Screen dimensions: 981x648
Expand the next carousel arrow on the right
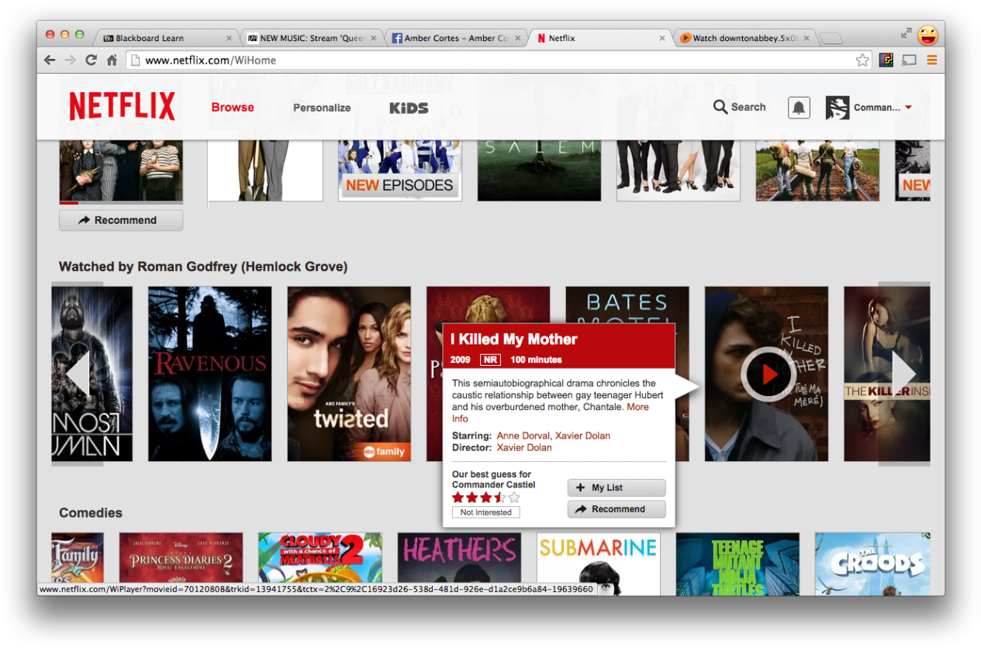904,374
